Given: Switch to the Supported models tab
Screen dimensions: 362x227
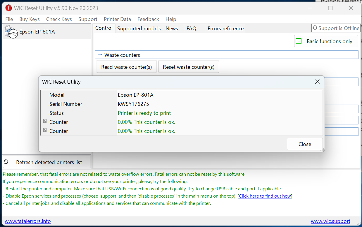Looking at the screenshot, I should click(x=139, y=28).
